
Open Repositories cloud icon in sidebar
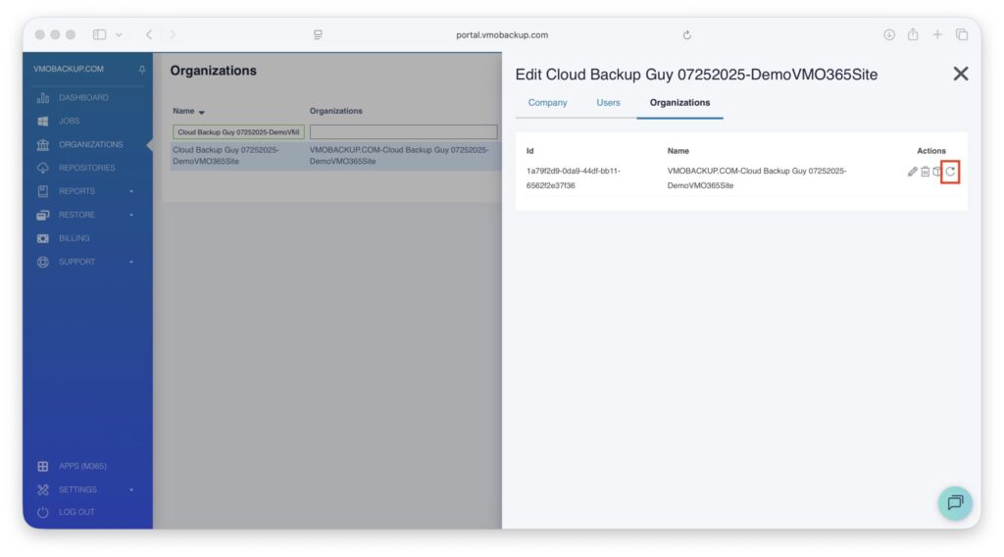coord(42,168)
